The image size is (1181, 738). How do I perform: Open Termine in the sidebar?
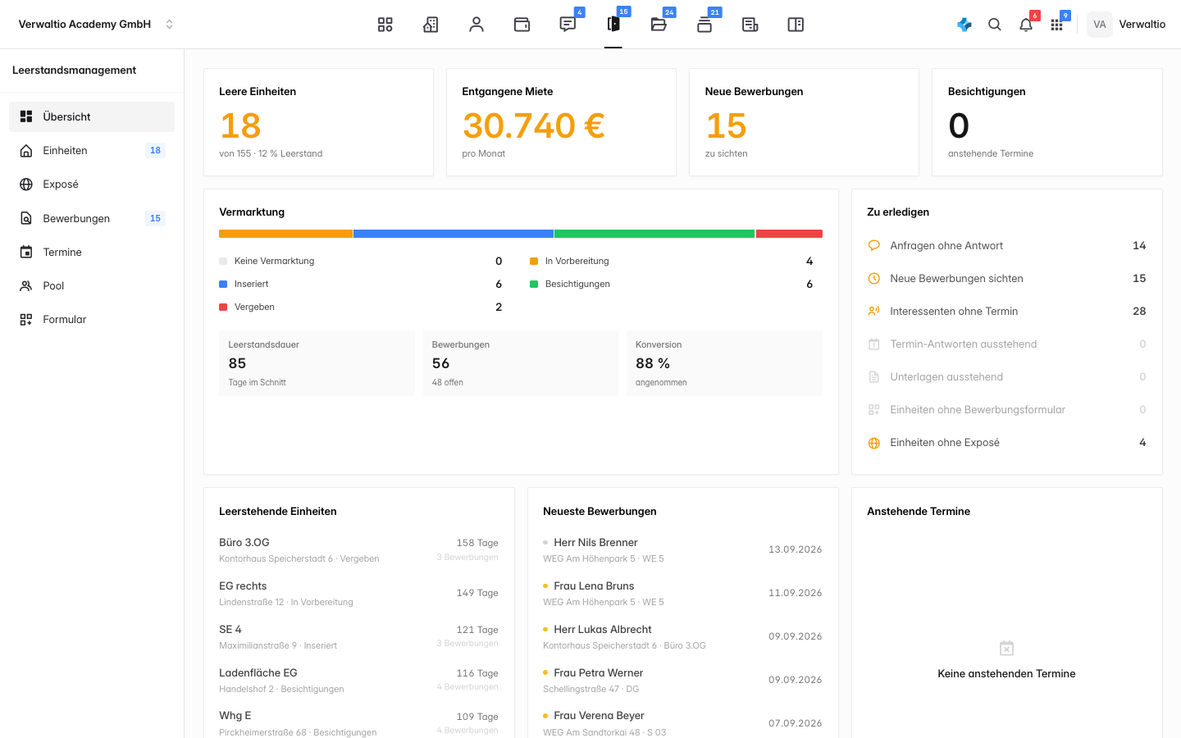(x=92, y=252)
